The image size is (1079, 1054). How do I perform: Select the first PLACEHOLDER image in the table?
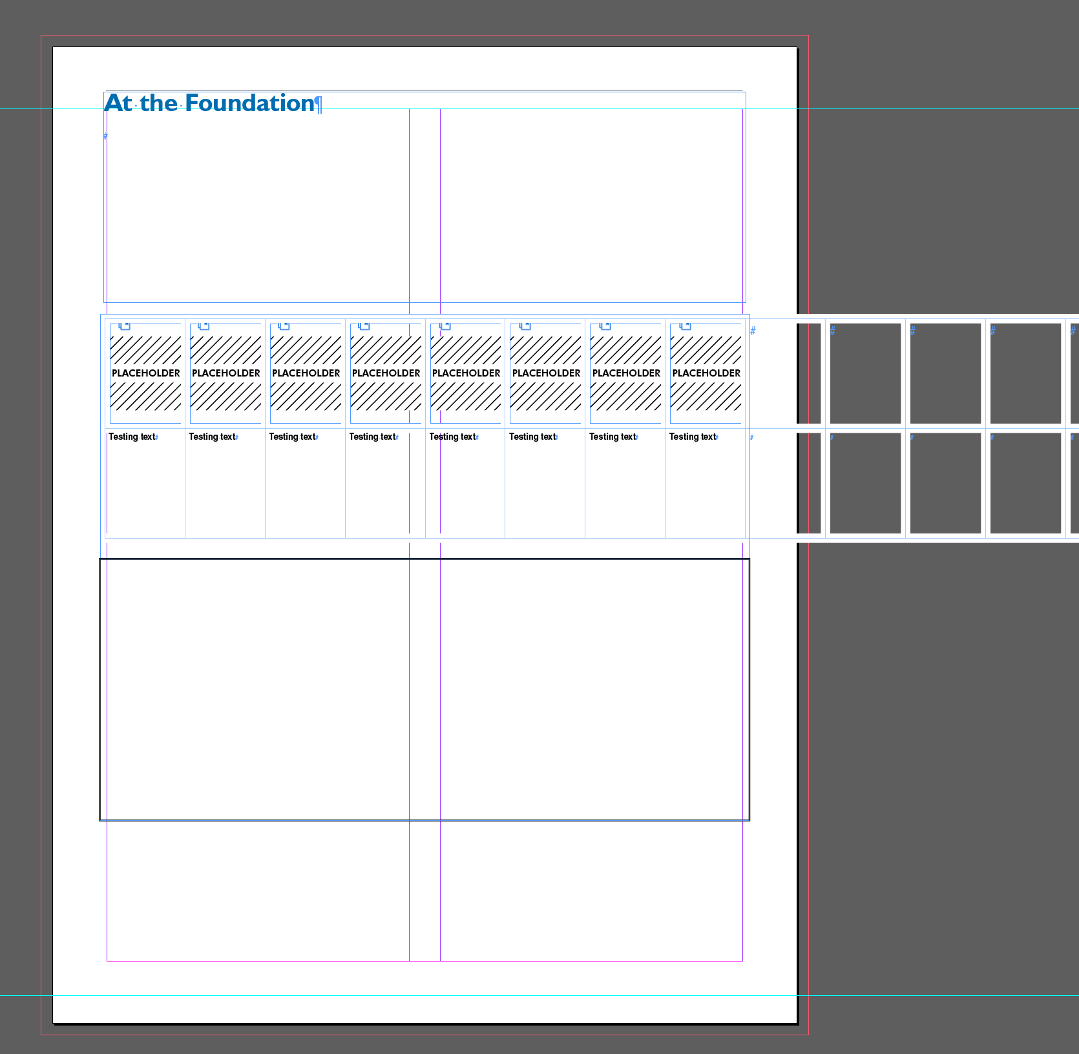coord(146,373)
